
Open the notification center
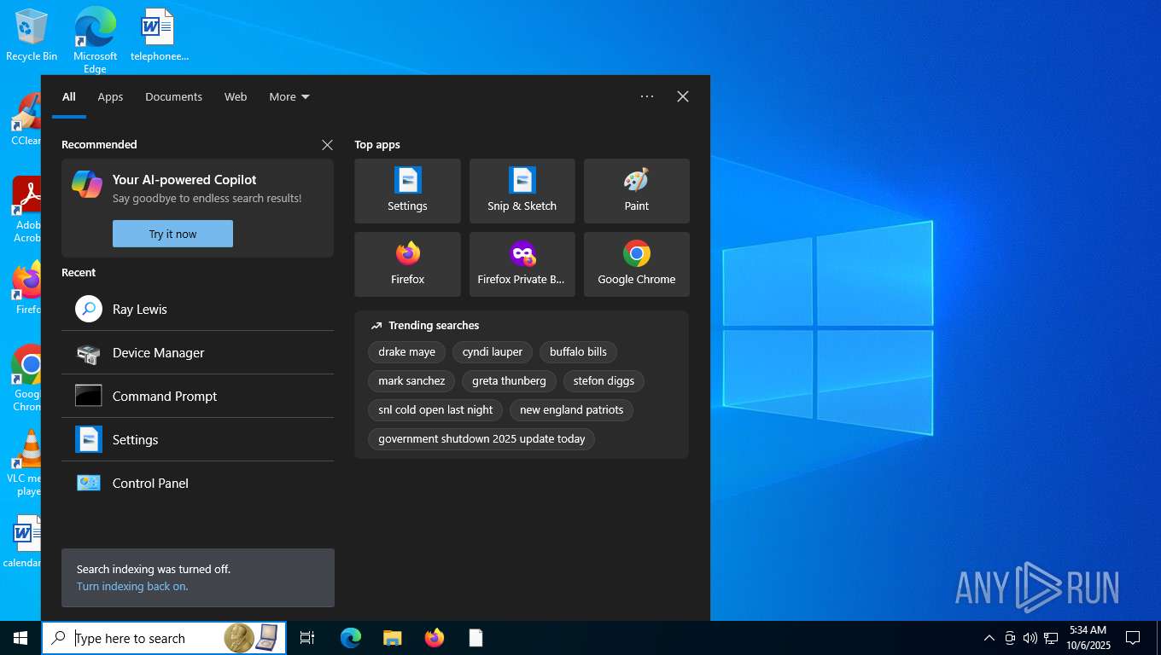(x=1133, y=638)
